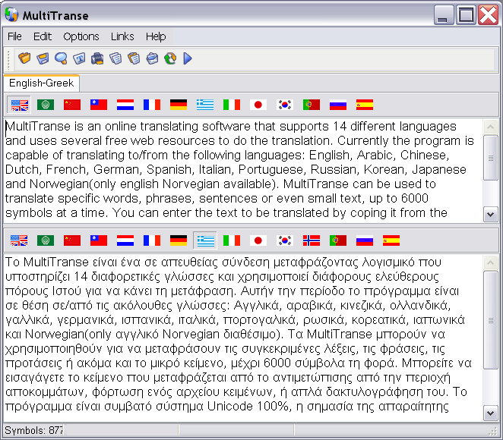Choose Spanish flag in target row
Viewport: 503px width, 440px height.
click(x=391, y=240)
